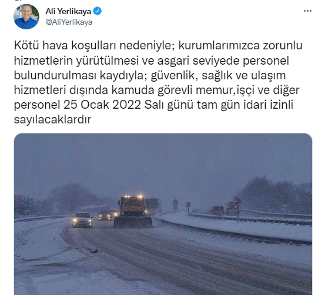Click the white car with headlights on
This screenshot has height=295, width=318.
click(82, 220)
